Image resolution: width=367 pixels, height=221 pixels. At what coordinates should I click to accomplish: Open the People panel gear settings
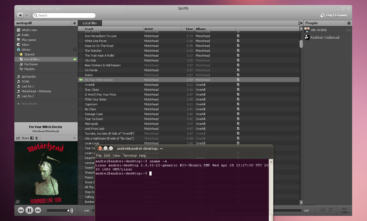(349, 23)
